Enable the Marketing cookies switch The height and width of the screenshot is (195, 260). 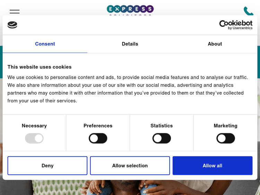click(226, 139)
